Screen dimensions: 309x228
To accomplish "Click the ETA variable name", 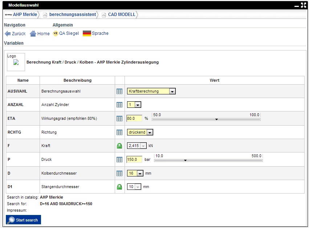I will [11, 118].
